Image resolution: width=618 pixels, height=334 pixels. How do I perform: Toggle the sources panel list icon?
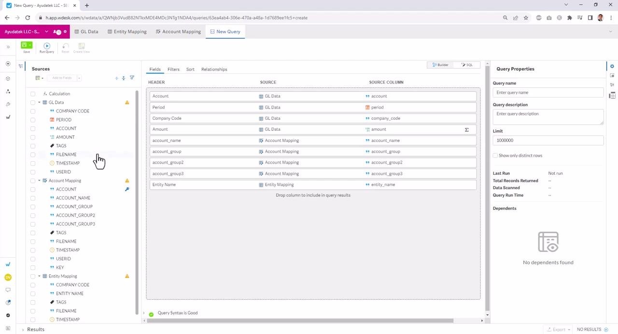(21, 66)
